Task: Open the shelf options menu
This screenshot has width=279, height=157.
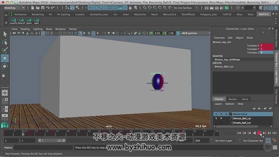Action: click(6, 23)
